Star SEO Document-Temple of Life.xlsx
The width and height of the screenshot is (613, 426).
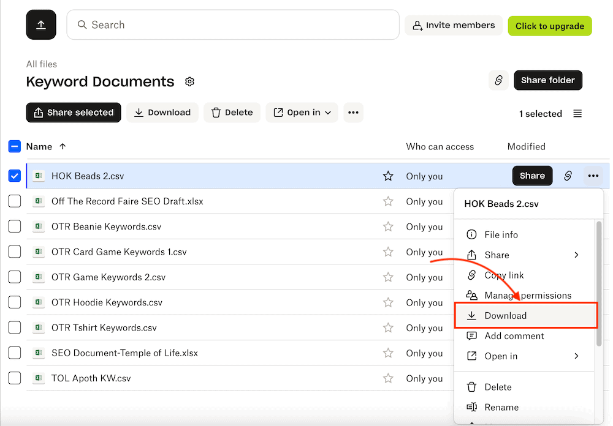(x=388, y=353)
